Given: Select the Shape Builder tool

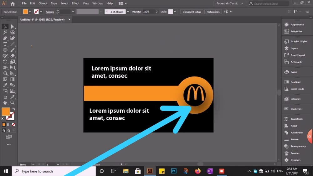Looking at the screenshot, I should 5,73.
